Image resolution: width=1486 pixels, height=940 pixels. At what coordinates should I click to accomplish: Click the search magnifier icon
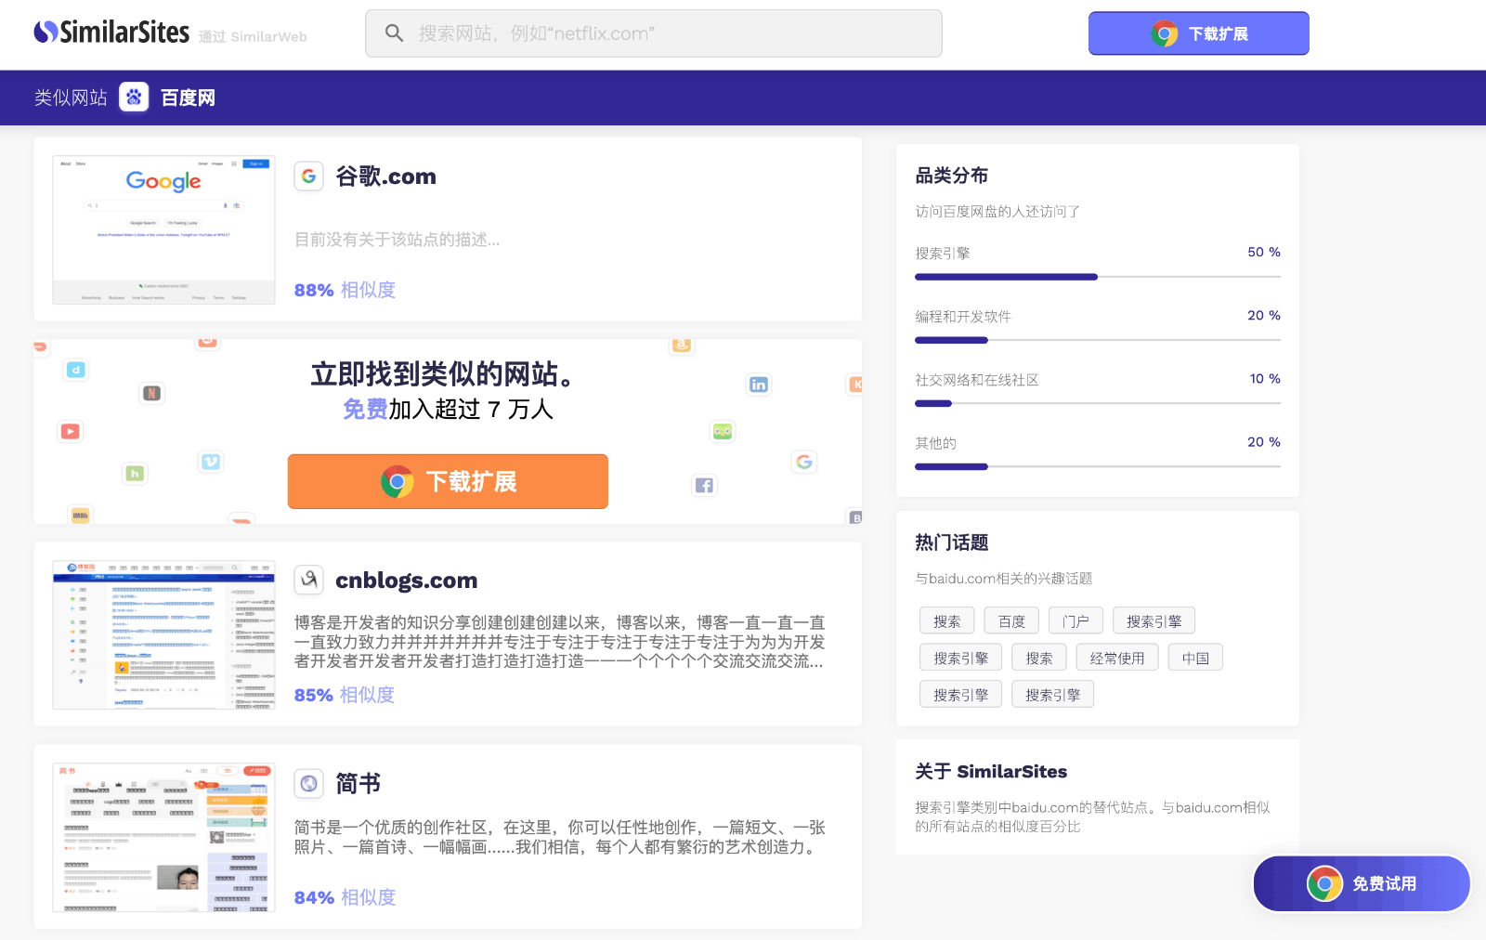pos(394,33)
